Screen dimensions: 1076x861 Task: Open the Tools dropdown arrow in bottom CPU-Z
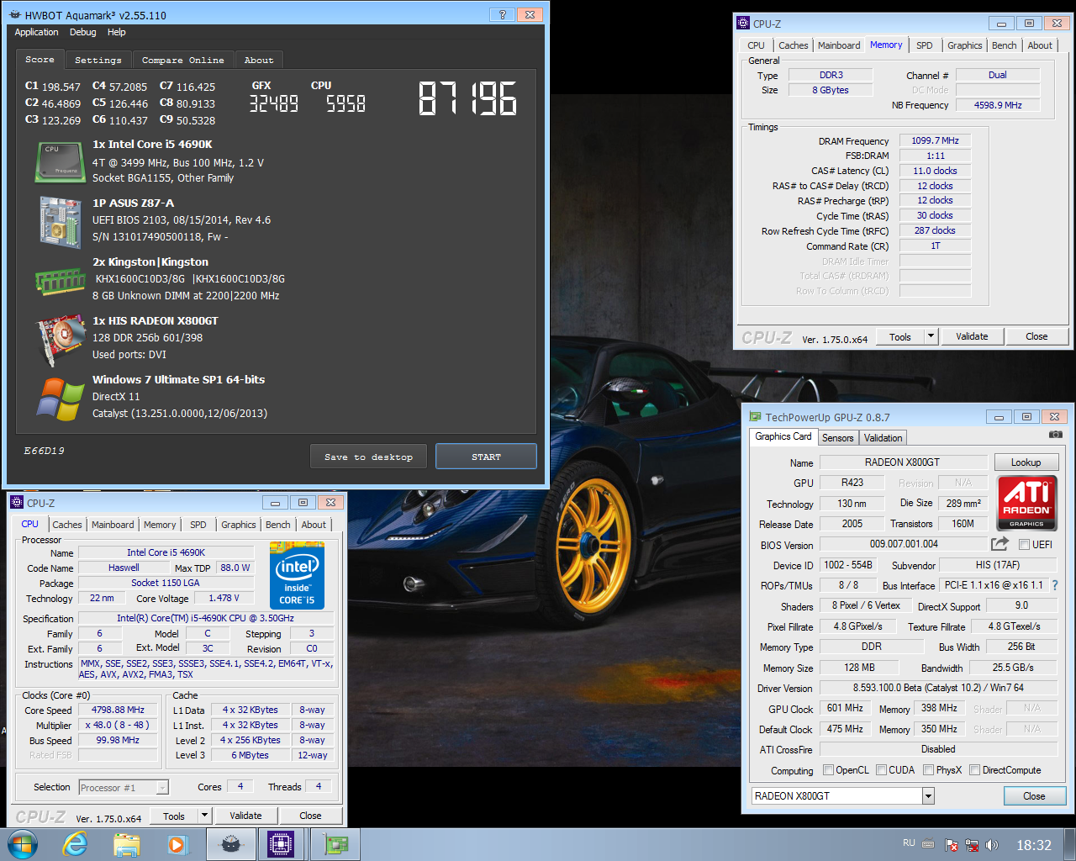pyautogui.click(x=203, y=816)
